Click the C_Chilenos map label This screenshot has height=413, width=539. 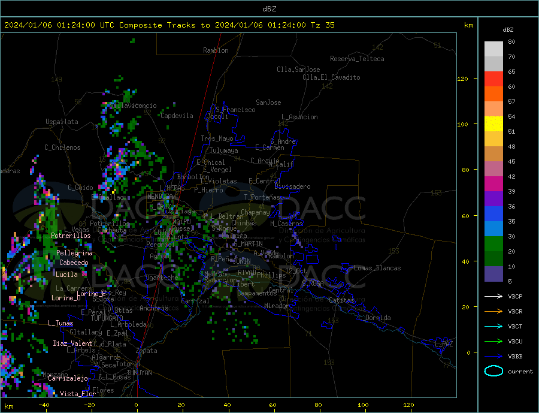[x=62, y=147]
